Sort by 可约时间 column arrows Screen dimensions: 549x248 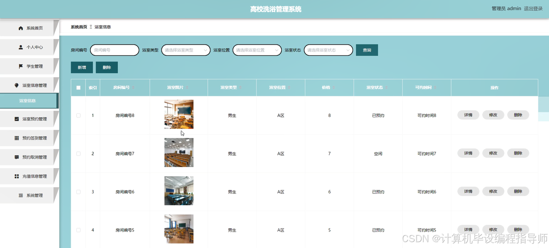[435, 88]
